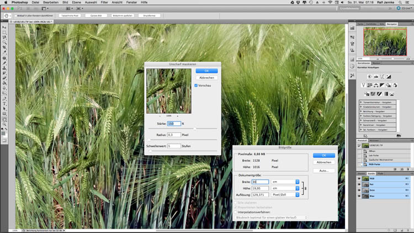Click Abbrechen in Unscharf maskieren dialog
Viewport: 414px width, 233px height.
click(x=206, y=78)
